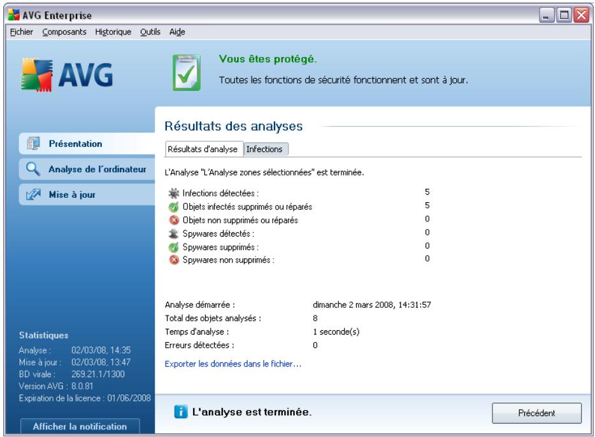Click the date 'dimanche 2 mars 2008, 14:31:57'

(372, 305)
